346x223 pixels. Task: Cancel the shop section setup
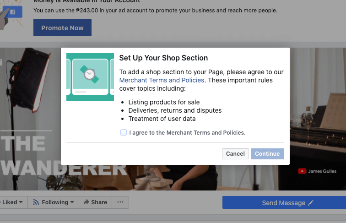pos(235,154)
